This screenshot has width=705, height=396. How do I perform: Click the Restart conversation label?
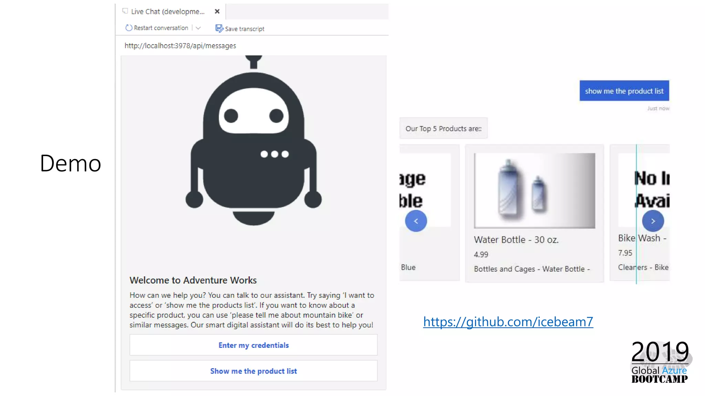tap(161, 28)
